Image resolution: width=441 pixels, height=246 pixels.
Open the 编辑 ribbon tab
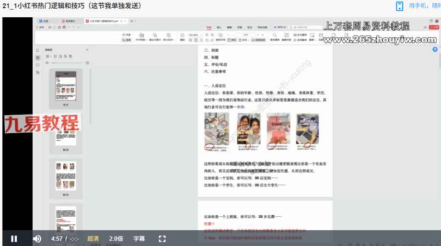click(x=230, y=27)
